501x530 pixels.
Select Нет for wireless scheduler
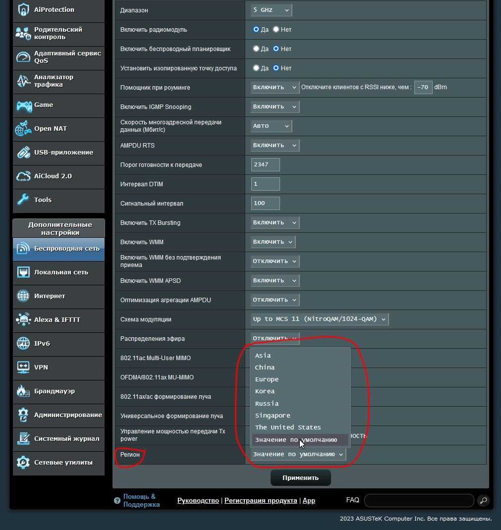click(x=276, y=49)
